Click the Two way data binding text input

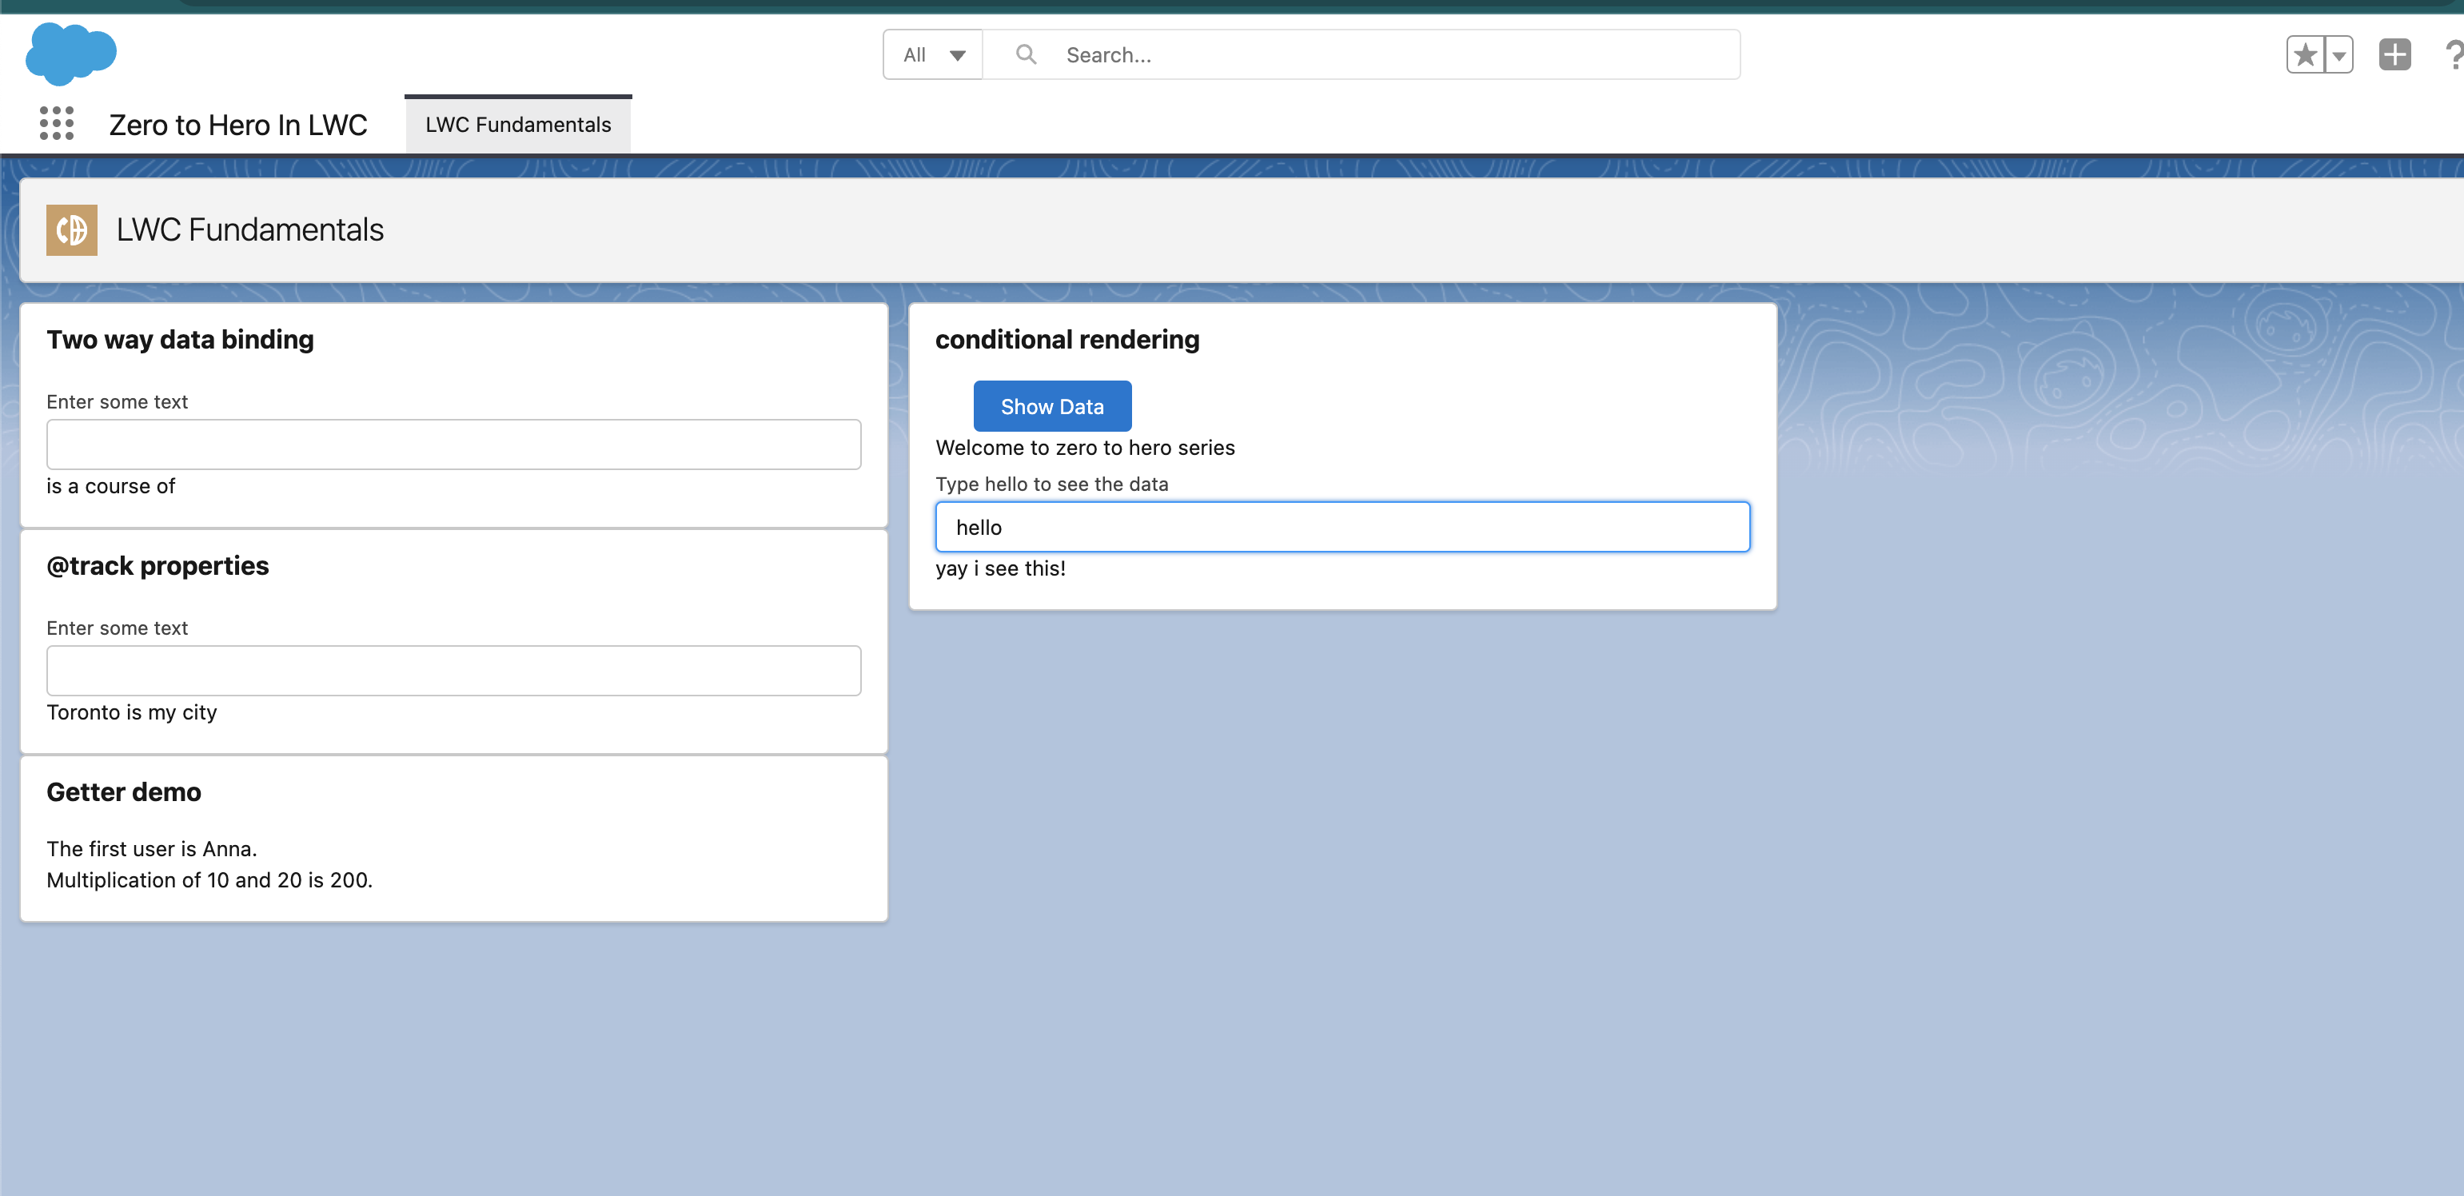pos(453,444)
